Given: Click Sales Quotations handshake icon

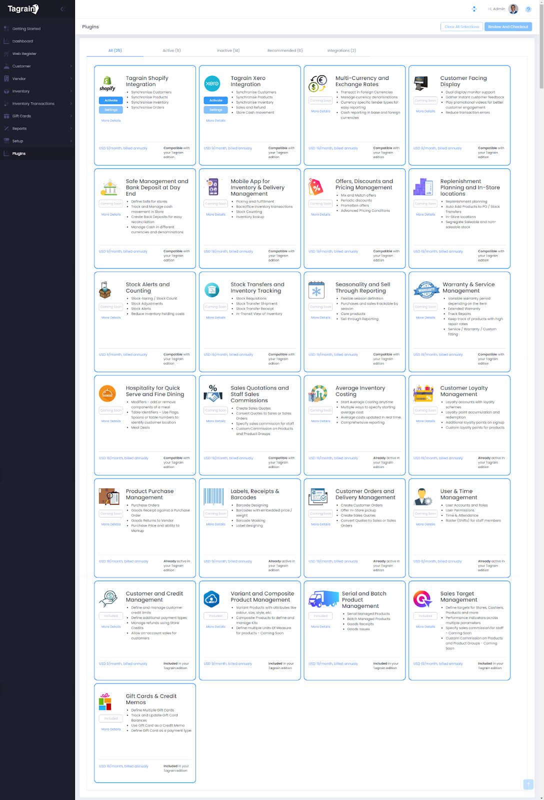Looking at the screenshot, I should pyautogui.click(x=213, y=393).
